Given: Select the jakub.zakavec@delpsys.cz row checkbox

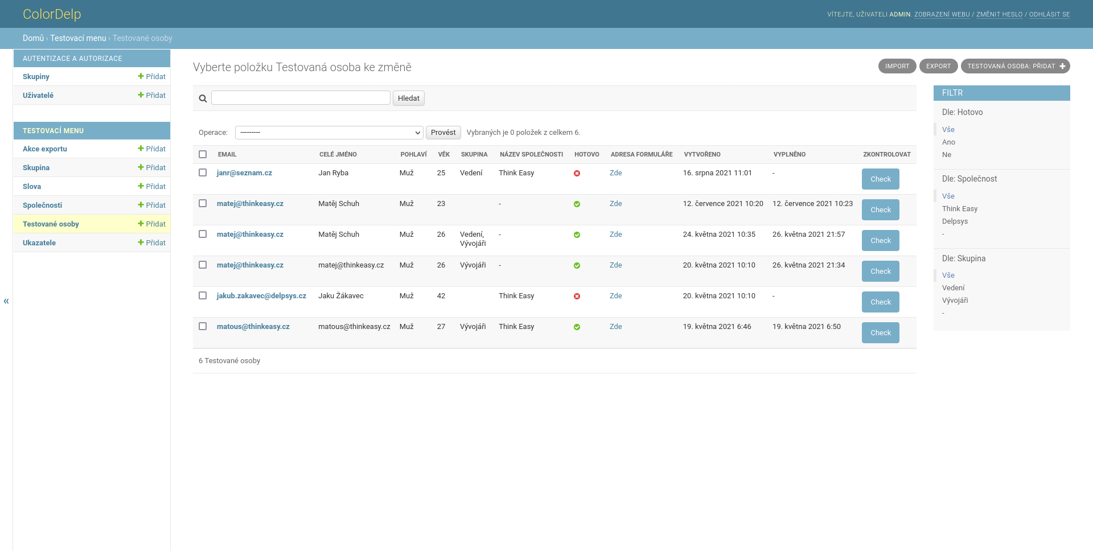Looking at the screenshot, I should pos(203,295).
